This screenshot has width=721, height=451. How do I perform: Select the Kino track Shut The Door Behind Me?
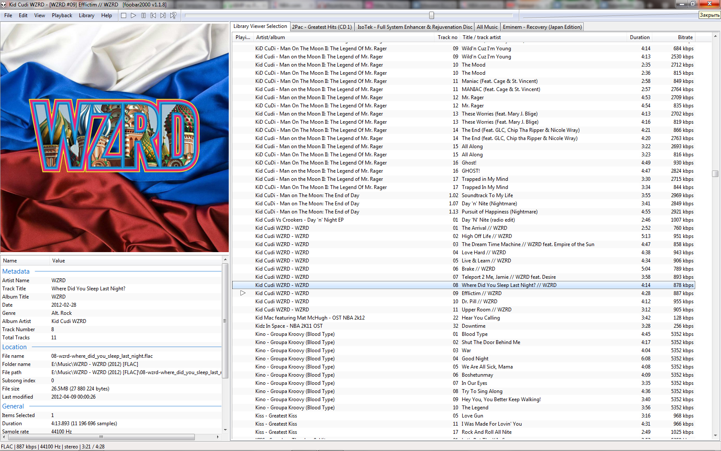(463, 342)
